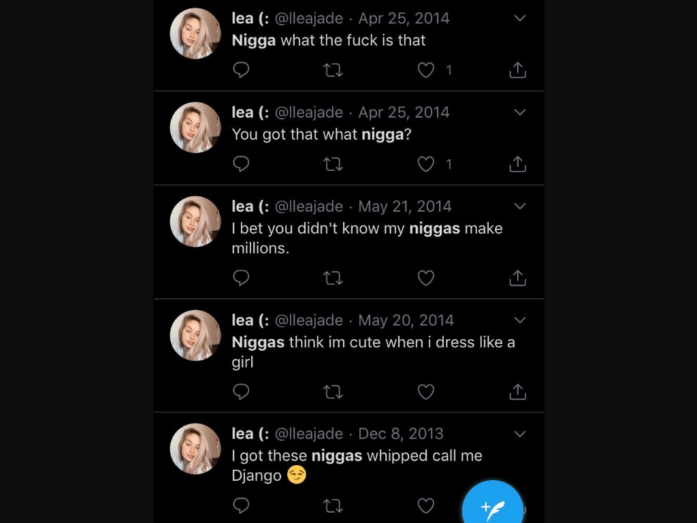Like the Dec 8, 2013 tweet
Image resolution: width=697 pixels, height=523 pixels.
pyautogui.click(x=426, y=505)
